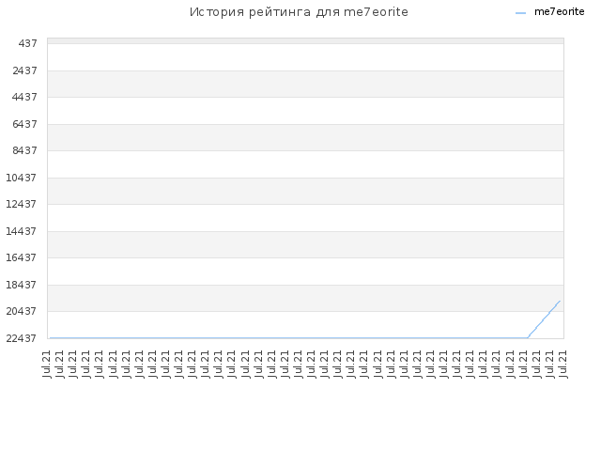Click the 6437 axis value
This screenshot has width=601, height=451.
(x=24, y=124)
